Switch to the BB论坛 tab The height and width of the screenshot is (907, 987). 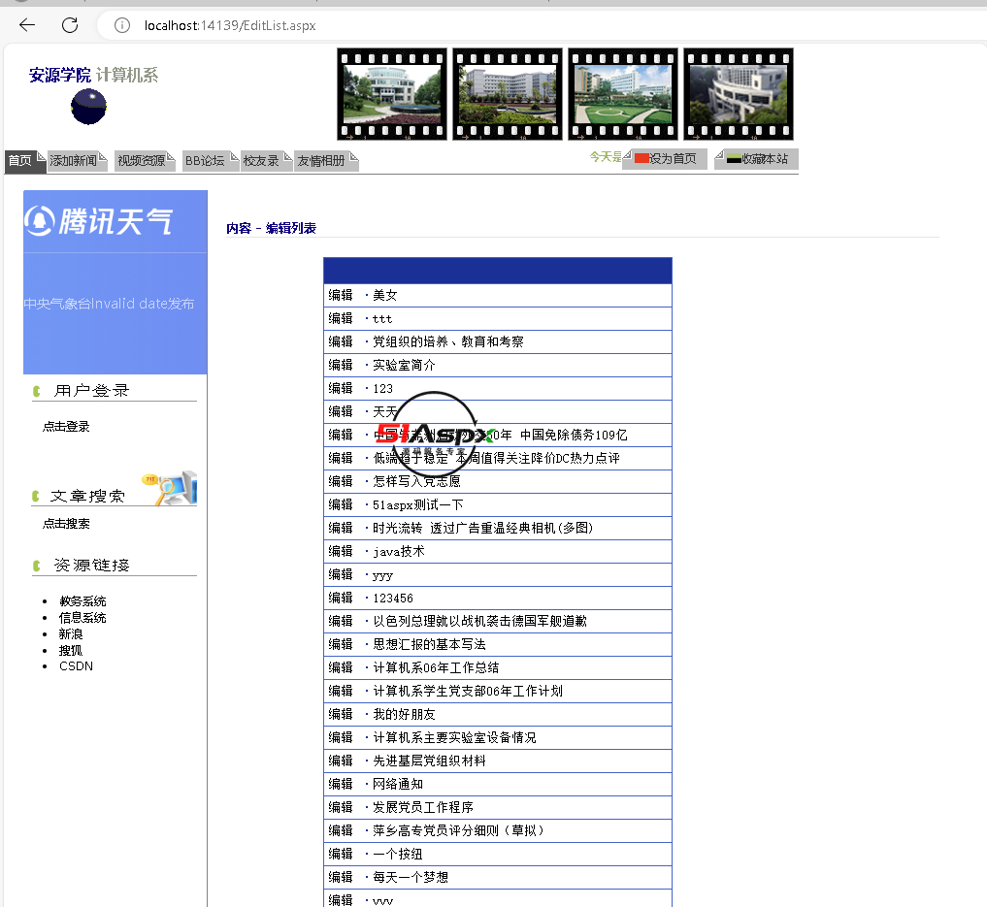[205, 161]
